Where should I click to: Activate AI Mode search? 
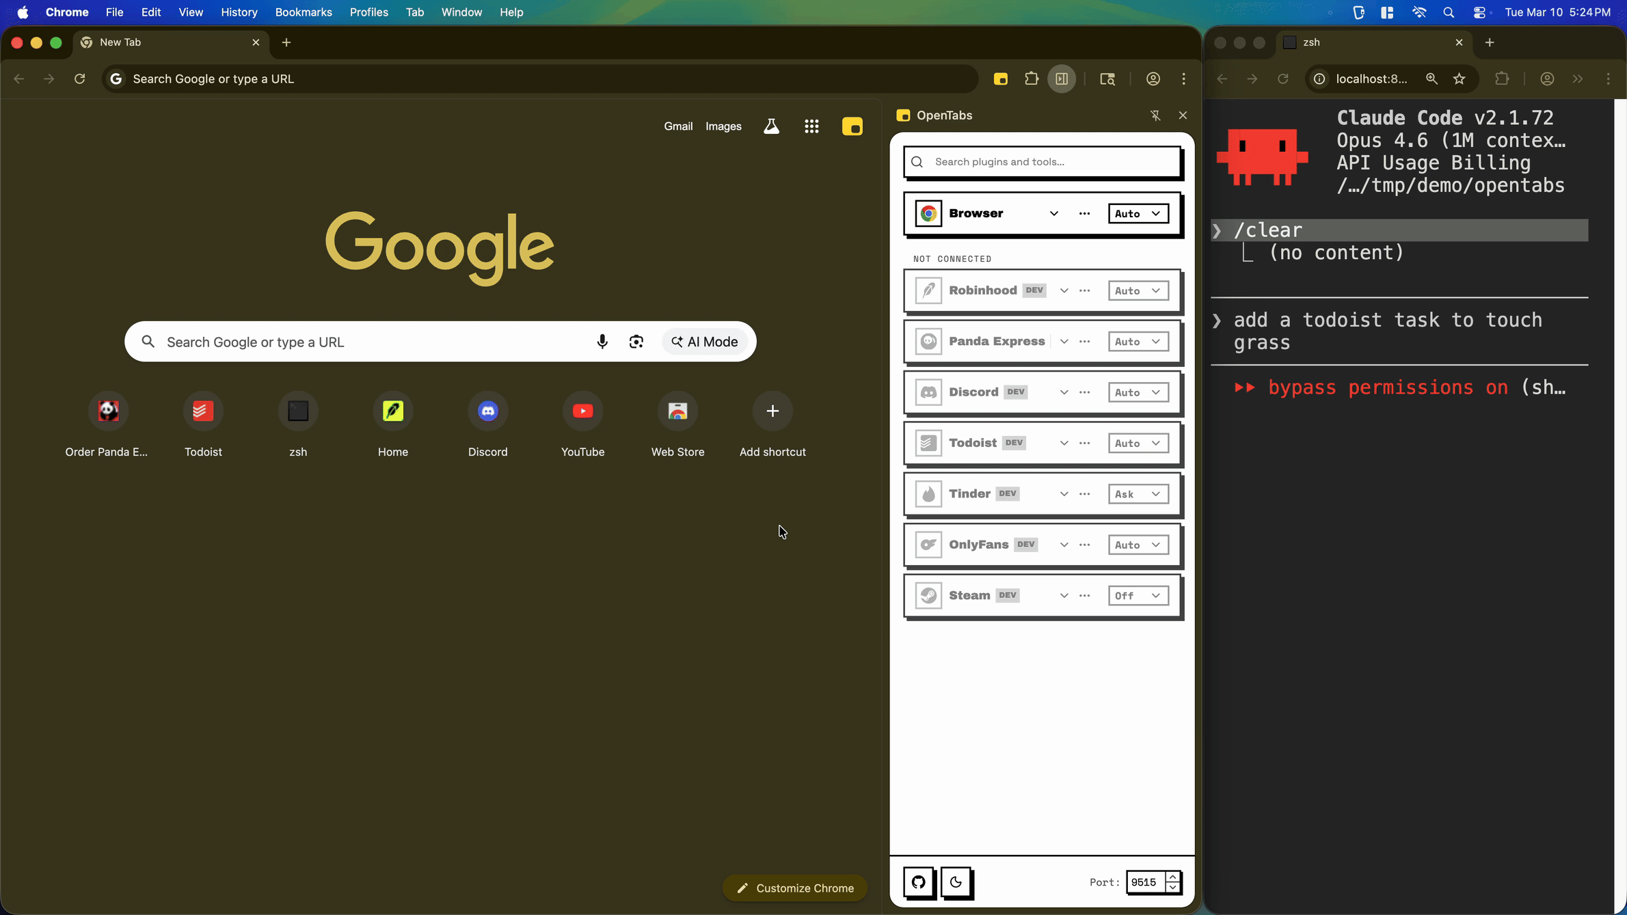coord(705,342)
